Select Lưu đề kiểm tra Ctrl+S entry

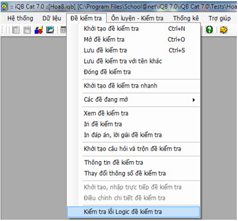tap(134, 50)
